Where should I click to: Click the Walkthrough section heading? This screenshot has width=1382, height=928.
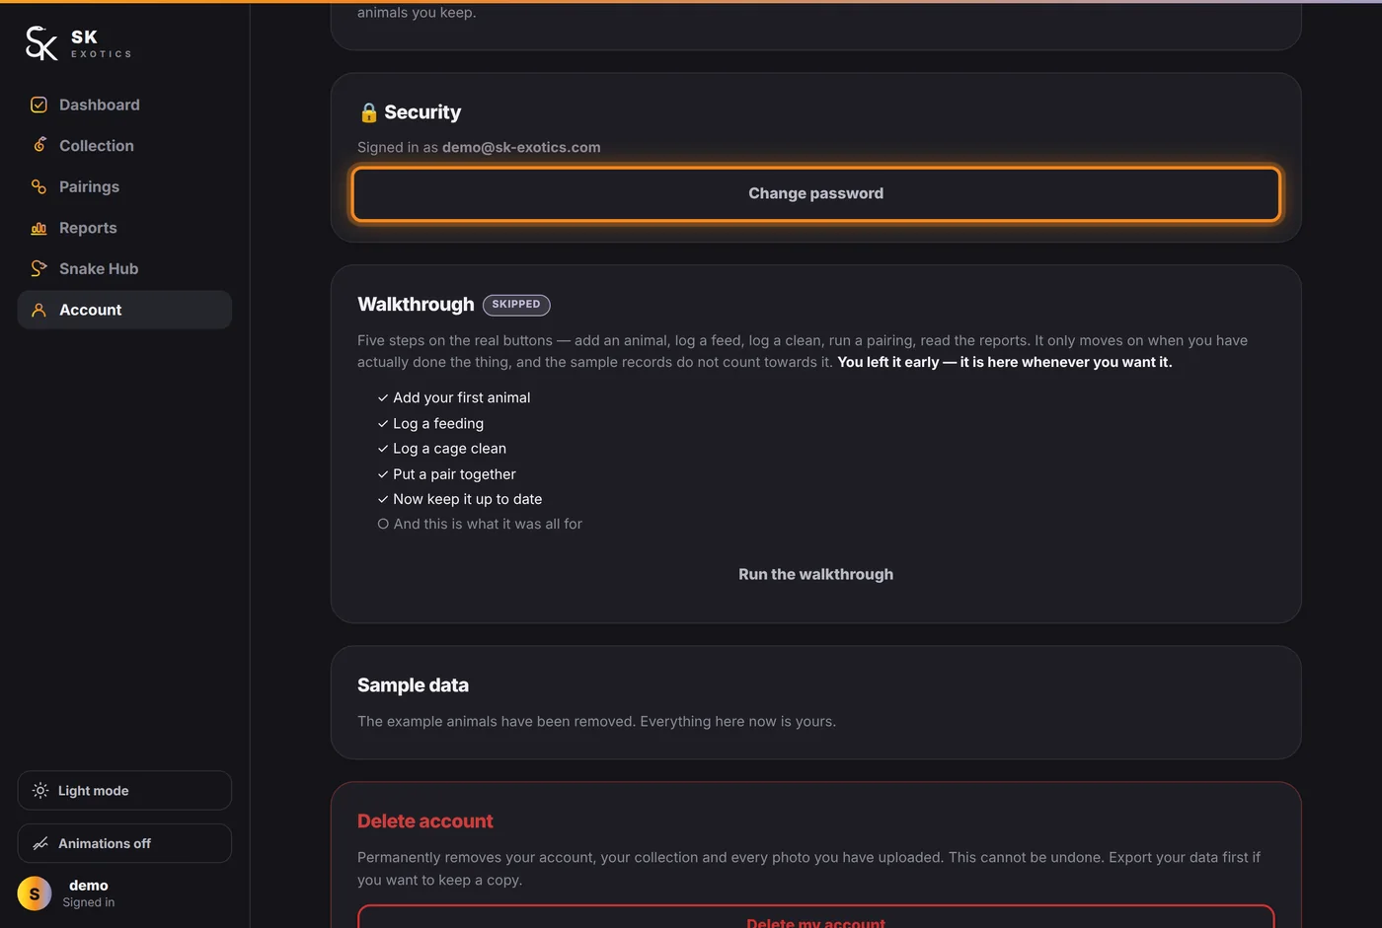[x=416, y=305]
